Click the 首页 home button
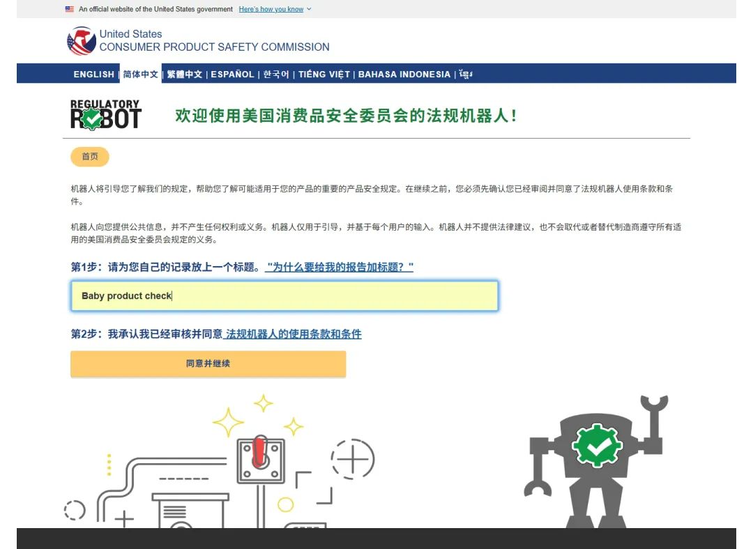Image resolution: width=753 pixels, height=549 pixels. pos(90,157)
